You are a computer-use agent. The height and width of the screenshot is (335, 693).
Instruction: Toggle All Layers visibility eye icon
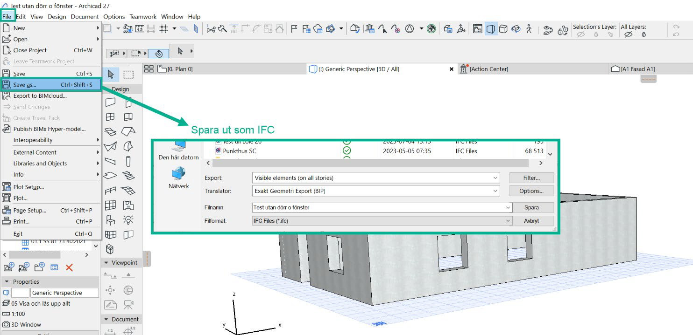pos(628,34)
